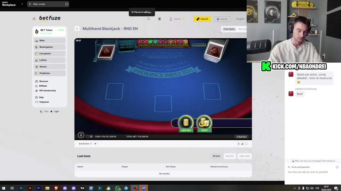Open Photoshop from taskbar
The image size is (341, 191).
pos(21,188)
